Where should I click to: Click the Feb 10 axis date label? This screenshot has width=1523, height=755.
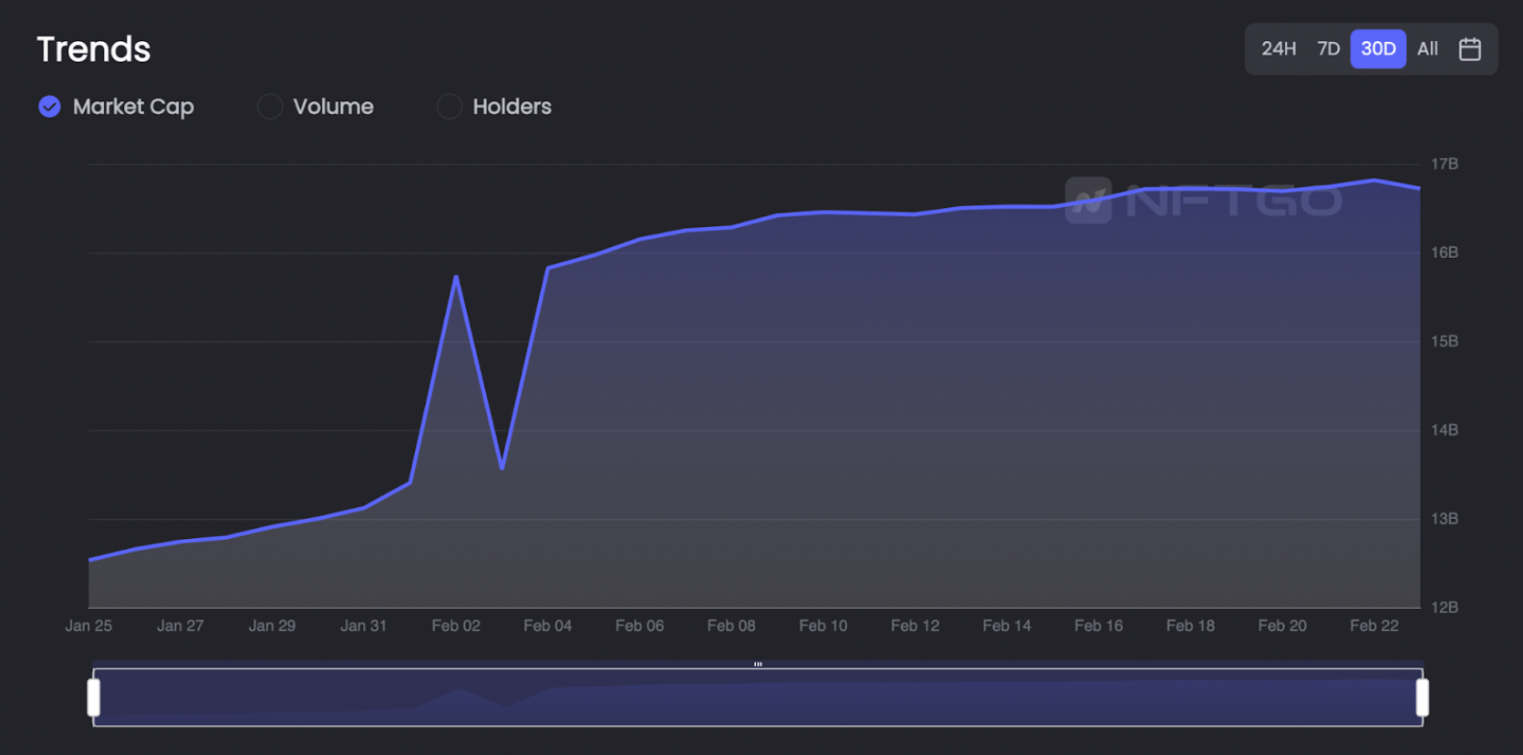click(x=823, y=626)
